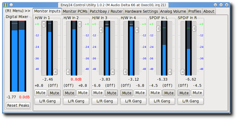Screen dimensions: 239x122
Task: Click SPDIF In R right fader handle
Action: pyautogui.click(x=194, y=28)
